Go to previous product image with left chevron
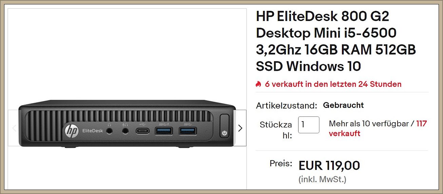Image resolution: width=443 pixels, height=194 pixels. [x=14, y=128]
